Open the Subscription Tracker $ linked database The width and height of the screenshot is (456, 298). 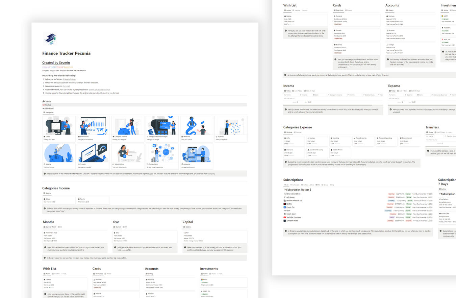[x=298, y=190]
